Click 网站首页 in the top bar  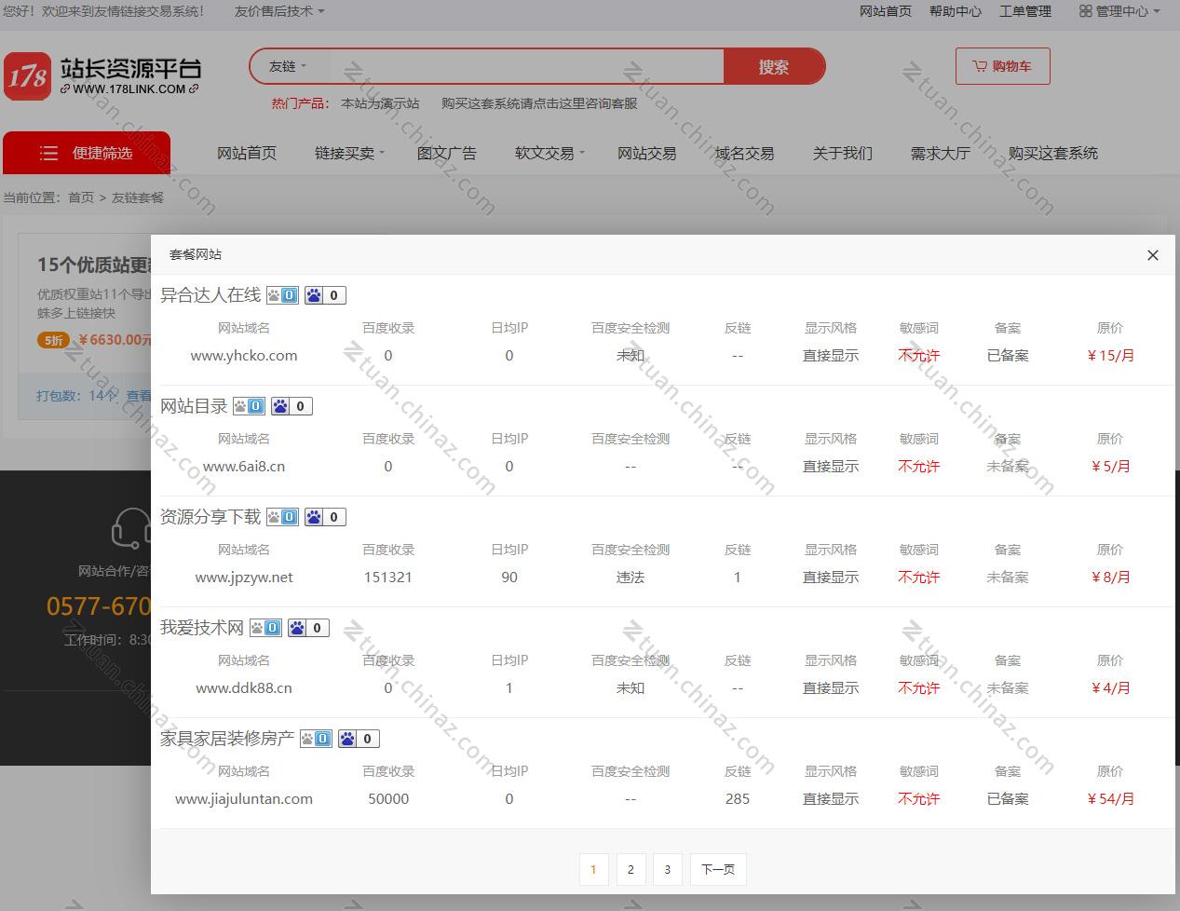pyautogui.click(x=886, y=11)
